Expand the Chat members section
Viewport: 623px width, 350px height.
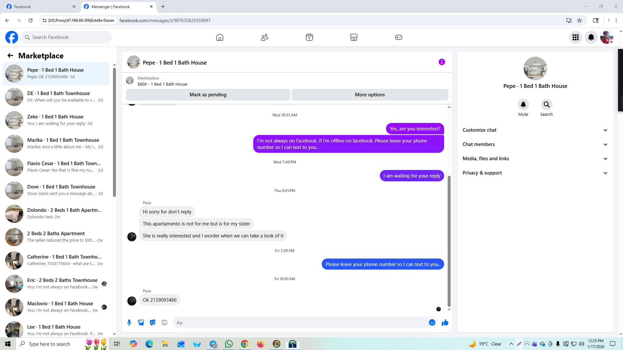click(x=535, y=144)
